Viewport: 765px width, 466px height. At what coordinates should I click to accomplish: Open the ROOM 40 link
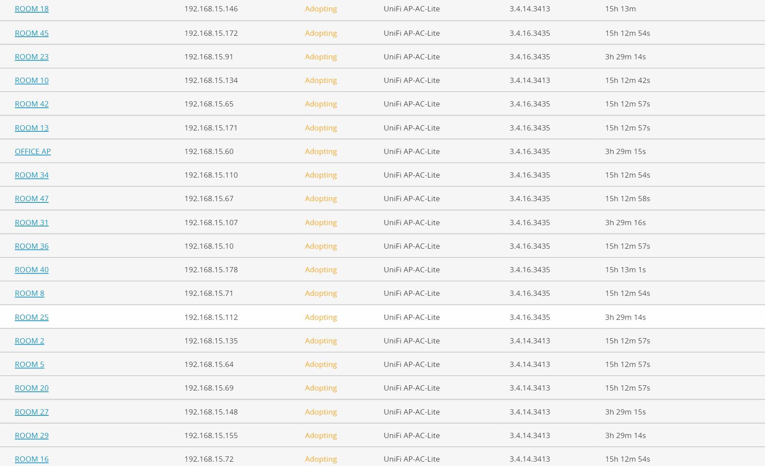[x=31, y=270]
